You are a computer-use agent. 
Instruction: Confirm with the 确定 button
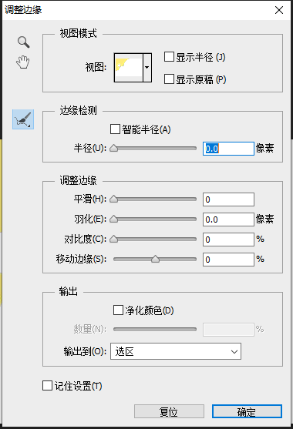click(x=247, y=411)
